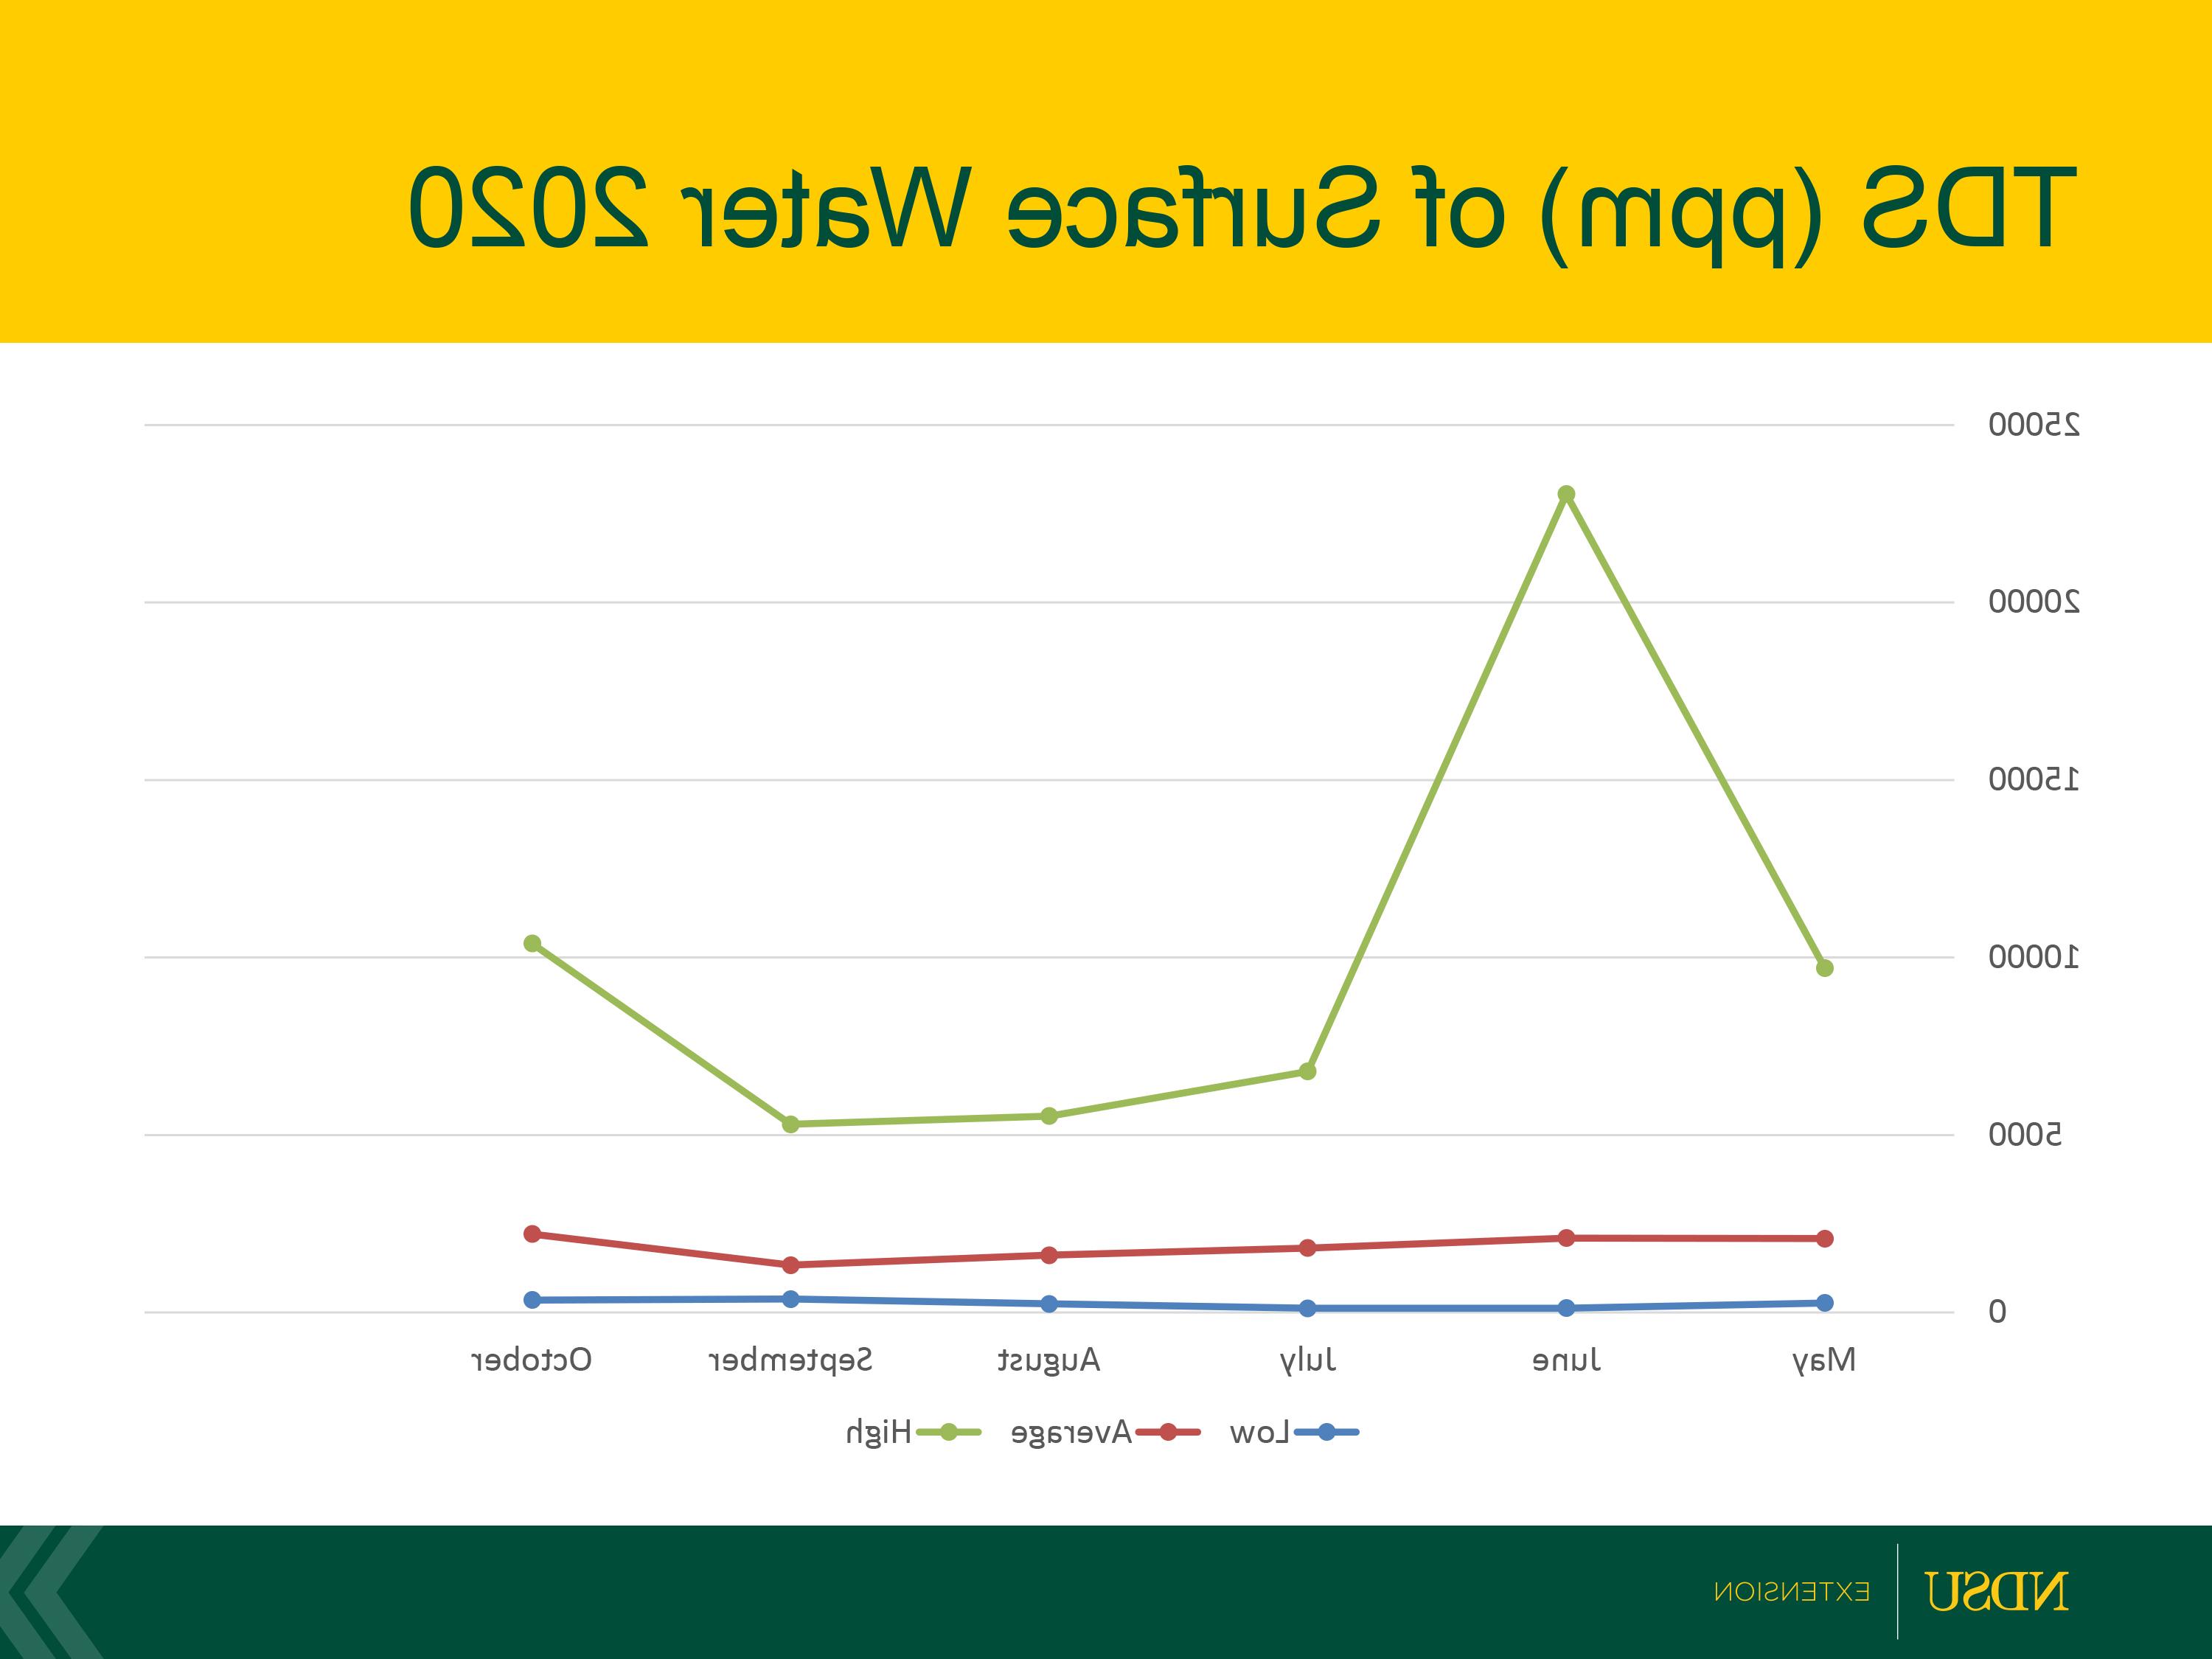This screenshot has height=1659, width=2212.
Task: Click the red Average legend marker
Action: tap(1167, 1433)
